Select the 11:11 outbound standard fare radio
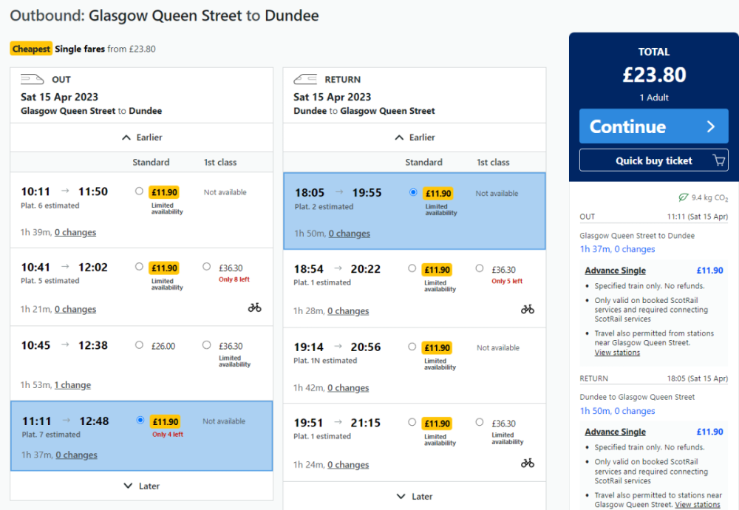The image size is (739, 510). 140,420
